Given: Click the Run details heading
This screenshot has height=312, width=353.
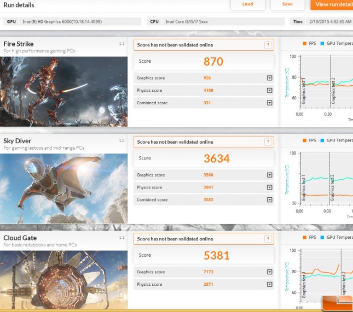Looking at the screenshot, I should pos(19,5).
